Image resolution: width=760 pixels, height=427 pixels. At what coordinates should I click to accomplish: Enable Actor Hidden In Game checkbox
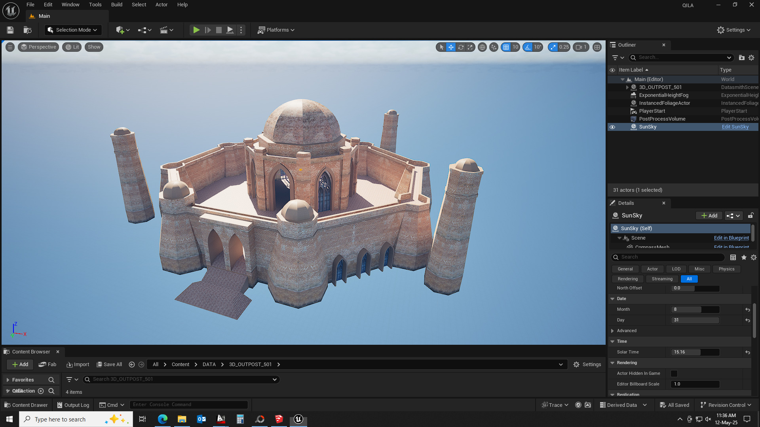pos(674,374)
